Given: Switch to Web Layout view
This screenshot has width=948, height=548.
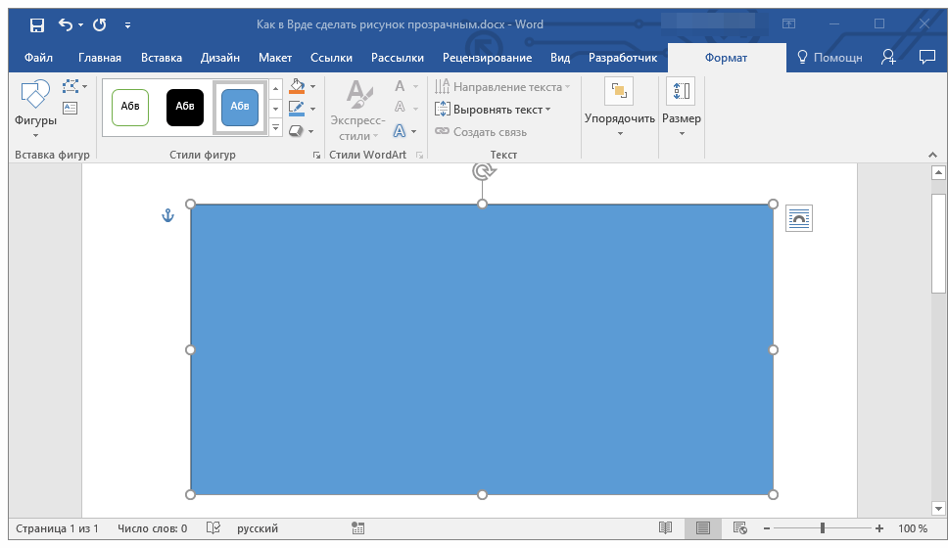Looking at the screenshot, I should tap(740, 528).
